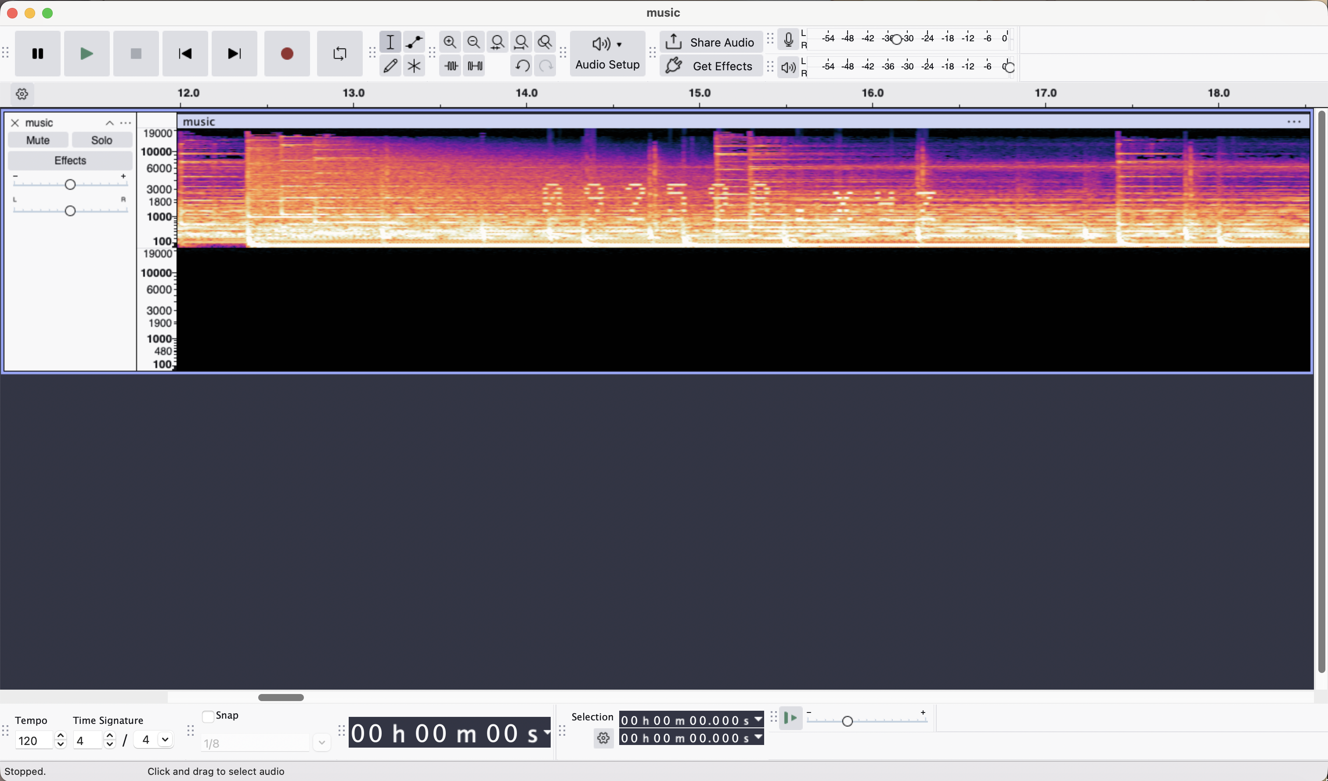The image size is (1328, 781).
Task: Click the Zoom In magnifier
Action: click(x=450, y=42)
